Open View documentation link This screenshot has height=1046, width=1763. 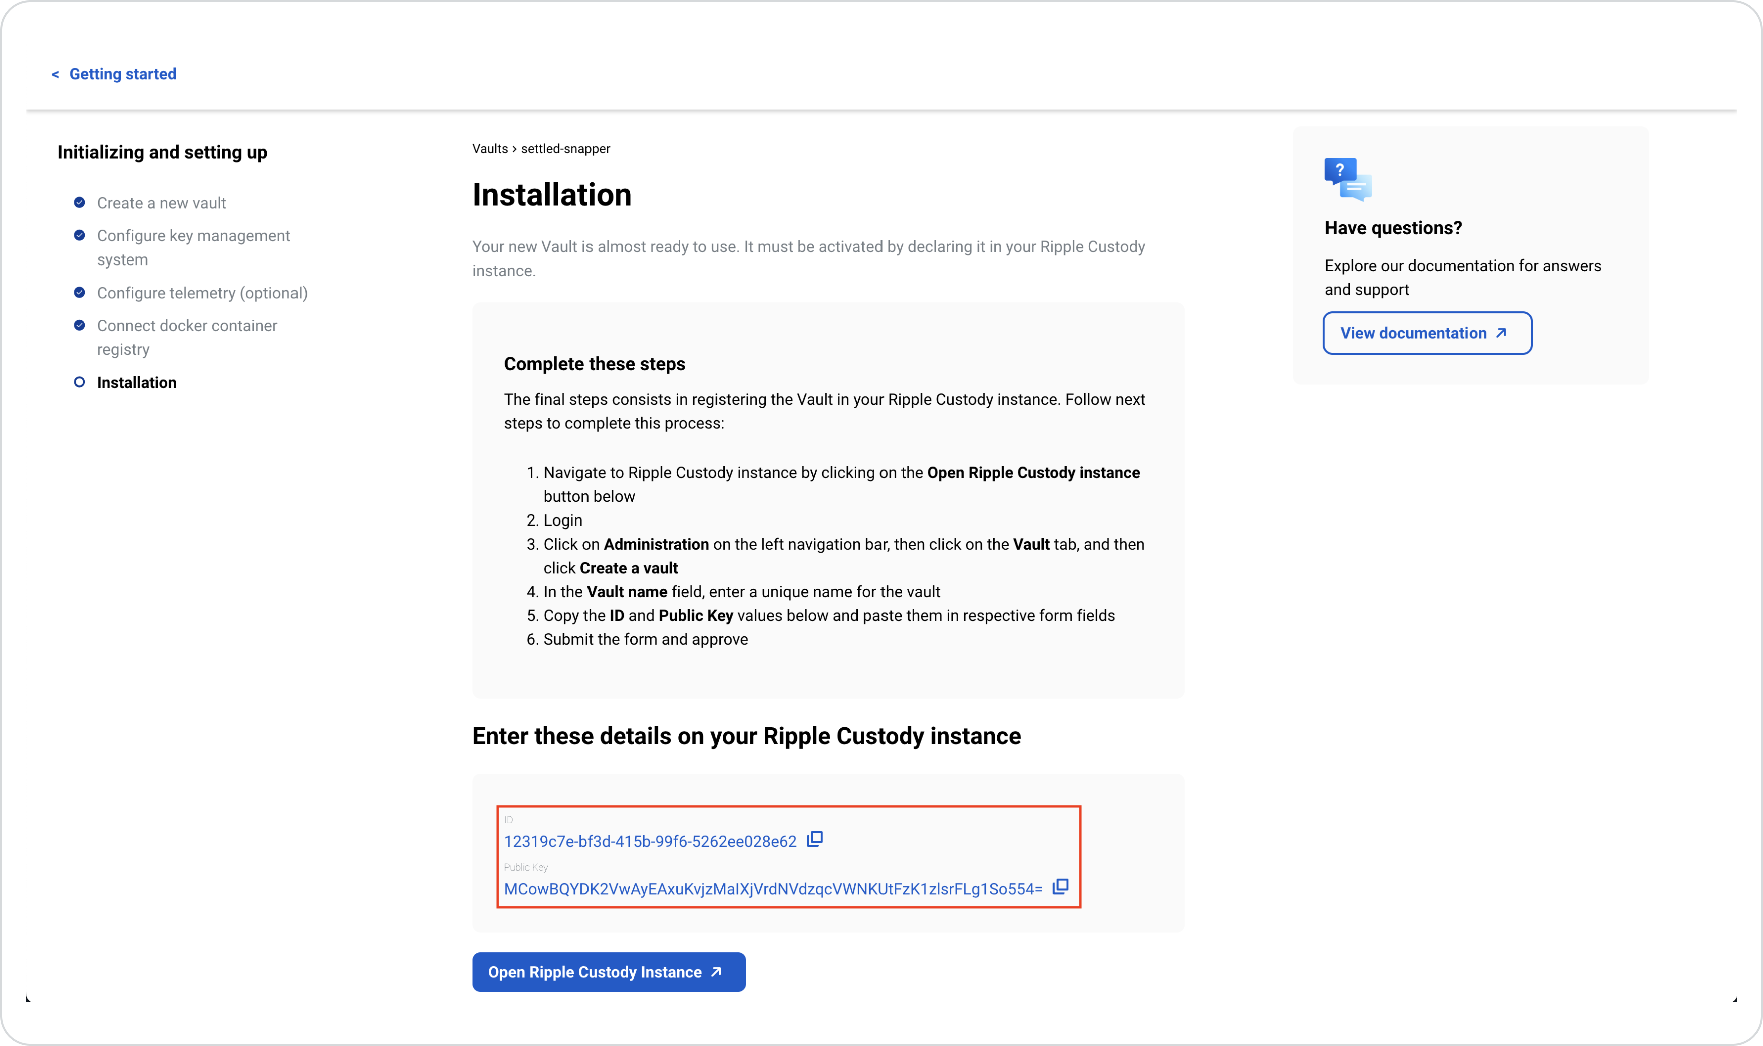coord(1427,333)
